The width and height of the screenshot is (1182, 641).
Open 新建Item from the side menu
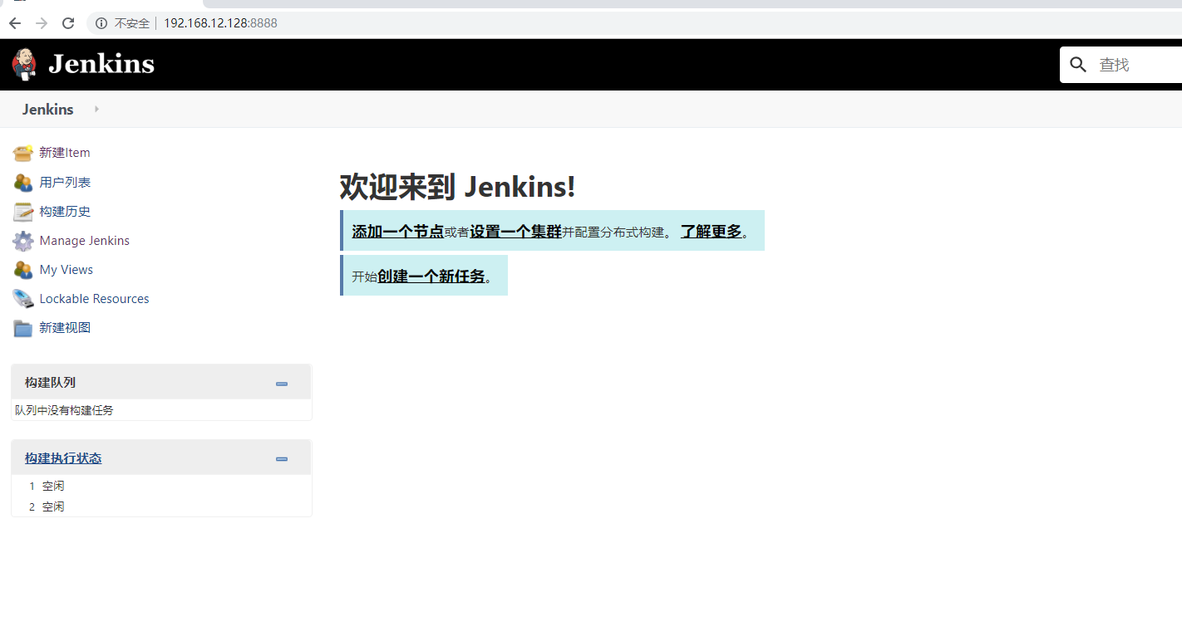tap(65, 153)
